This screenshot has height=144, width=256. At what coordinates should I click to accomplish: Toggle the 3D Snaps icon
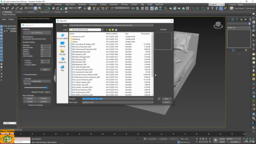[94, 8]
